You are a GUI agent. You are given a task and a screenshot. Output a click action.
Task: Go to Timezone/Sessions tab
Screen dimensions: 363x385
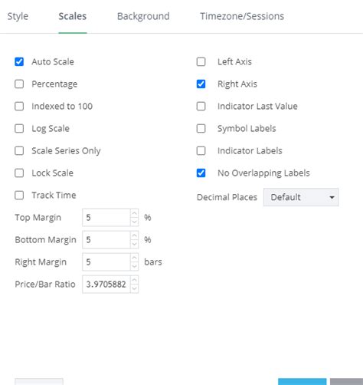tap(242, 16)
